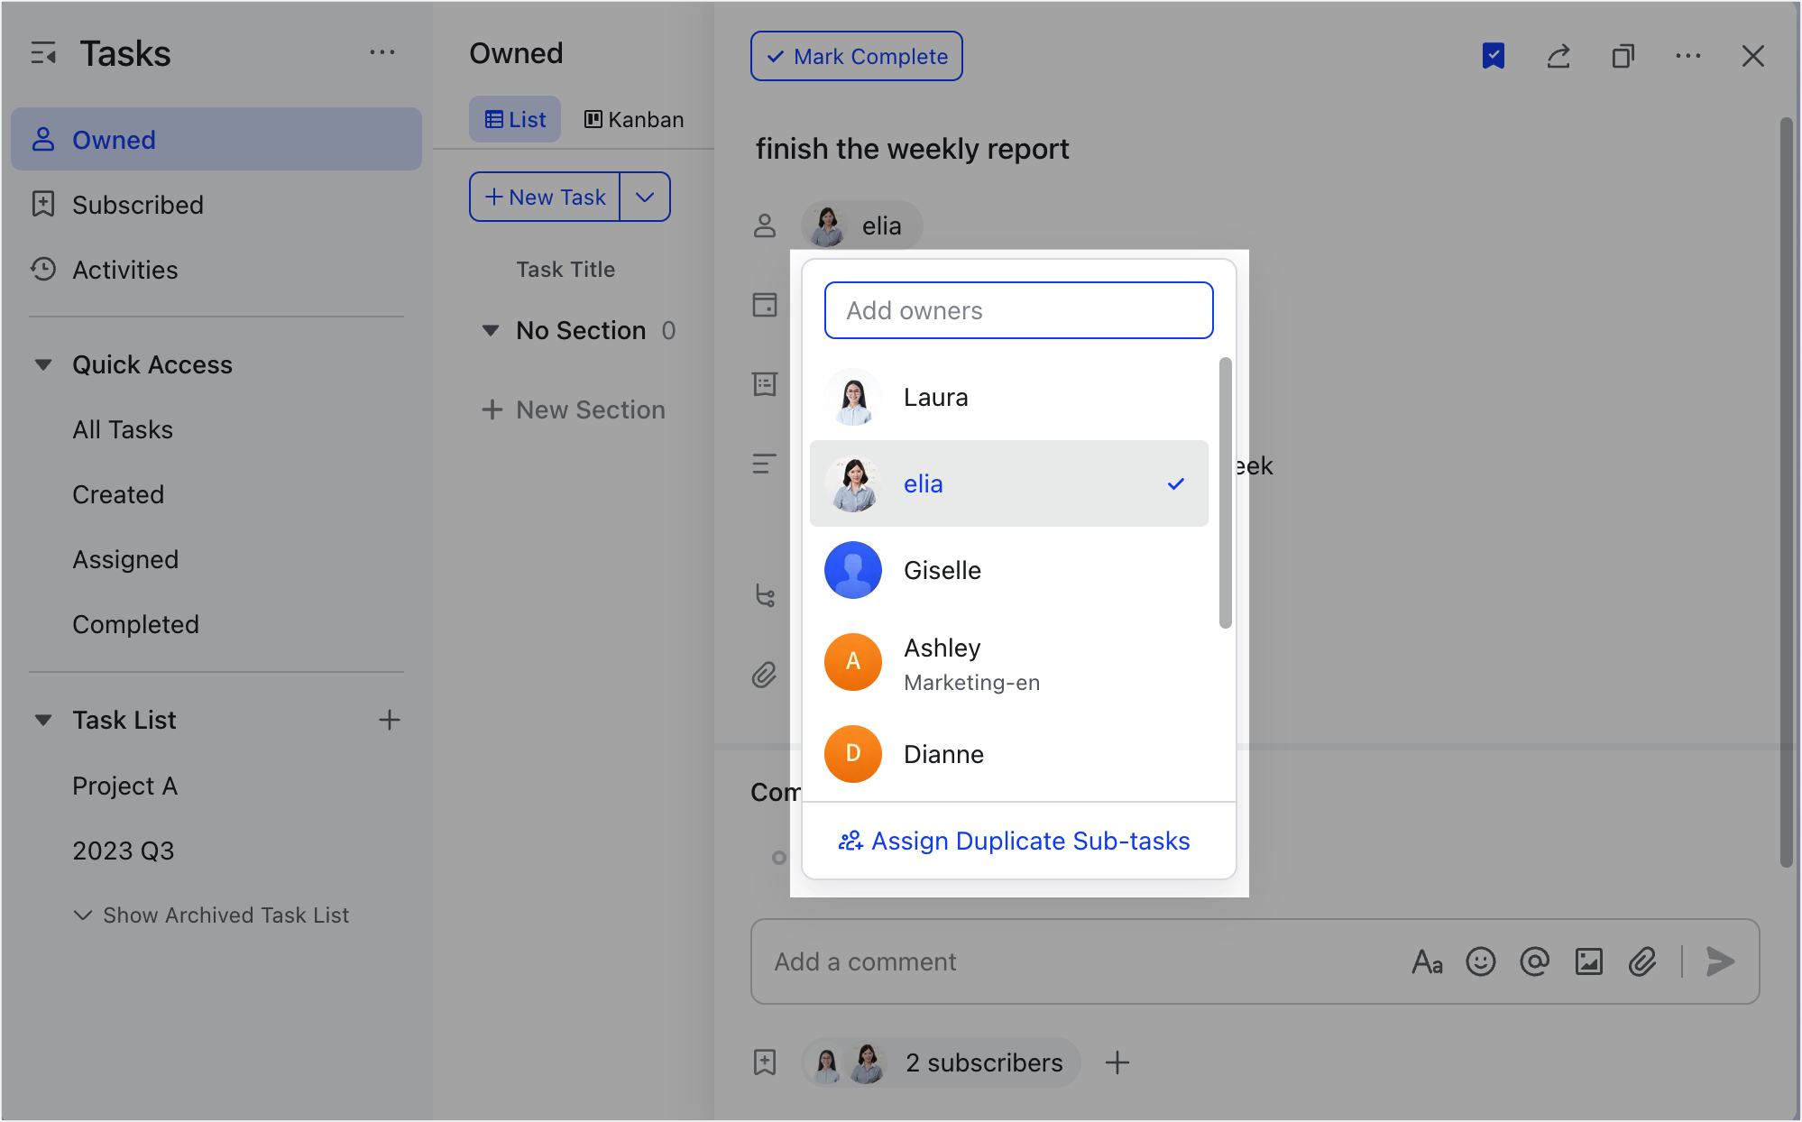1802x1122 pixels.
Task: Deselect elia from the owners list
Action: (1008, 483)
